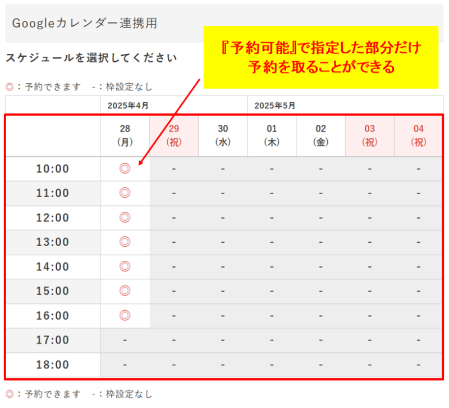
Task: Click the 01 (木) date header
Action: (272, 135)
